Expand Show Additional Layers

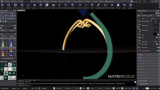(x=8, y=59)
